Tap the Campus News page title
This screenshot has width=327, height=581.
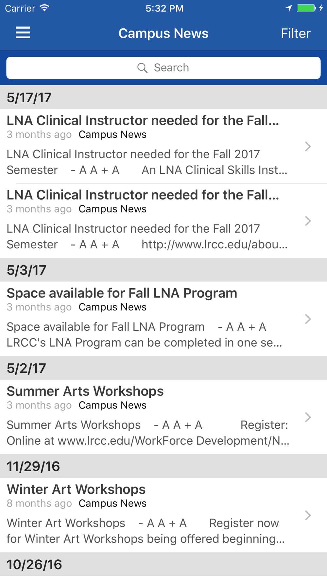point(163,33)
